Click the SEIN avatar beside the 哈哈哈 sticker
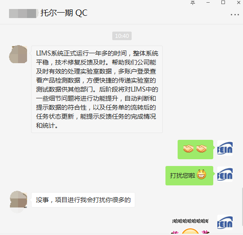The height and width of the screenshot is (235, 243). tap(225, 222)
